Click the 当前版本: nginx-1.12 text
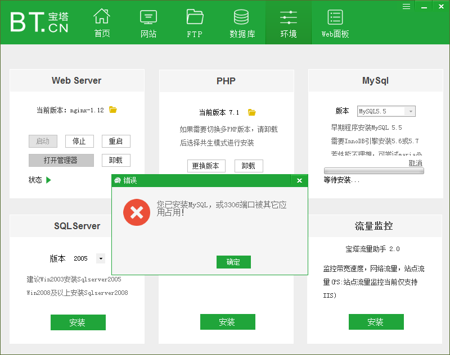 [x=70, y=110]
